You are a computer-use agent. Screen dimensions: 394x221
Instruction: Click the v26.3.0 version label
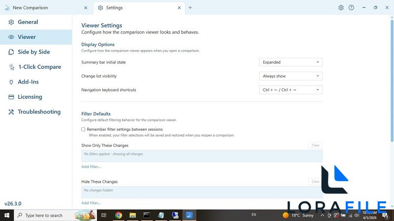13,204
